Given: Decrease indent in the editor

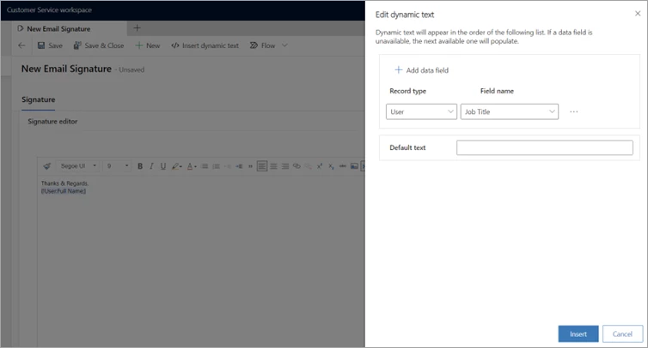Looking at the screenshot, I should 227,166.
